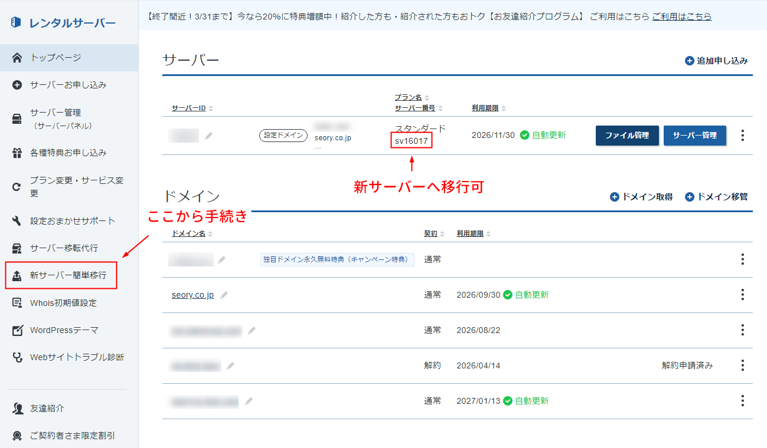Click the レンタルサーバー logo icon
Viewport: 767px width, 448px height.
pos(15,21)
